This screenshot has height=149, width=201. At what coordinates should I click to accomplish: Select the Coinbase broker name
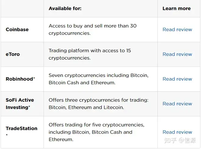tap(17, 30)
